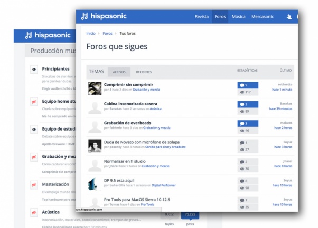Click avatar thumbnail of Duda de Novato topic
The image size is (318, 228).
coord(95,146)
